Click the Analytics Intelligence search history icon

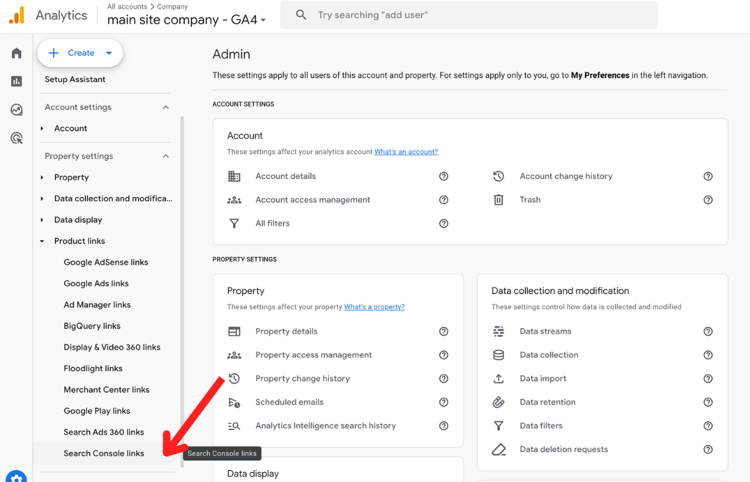(x=234, y=426)
